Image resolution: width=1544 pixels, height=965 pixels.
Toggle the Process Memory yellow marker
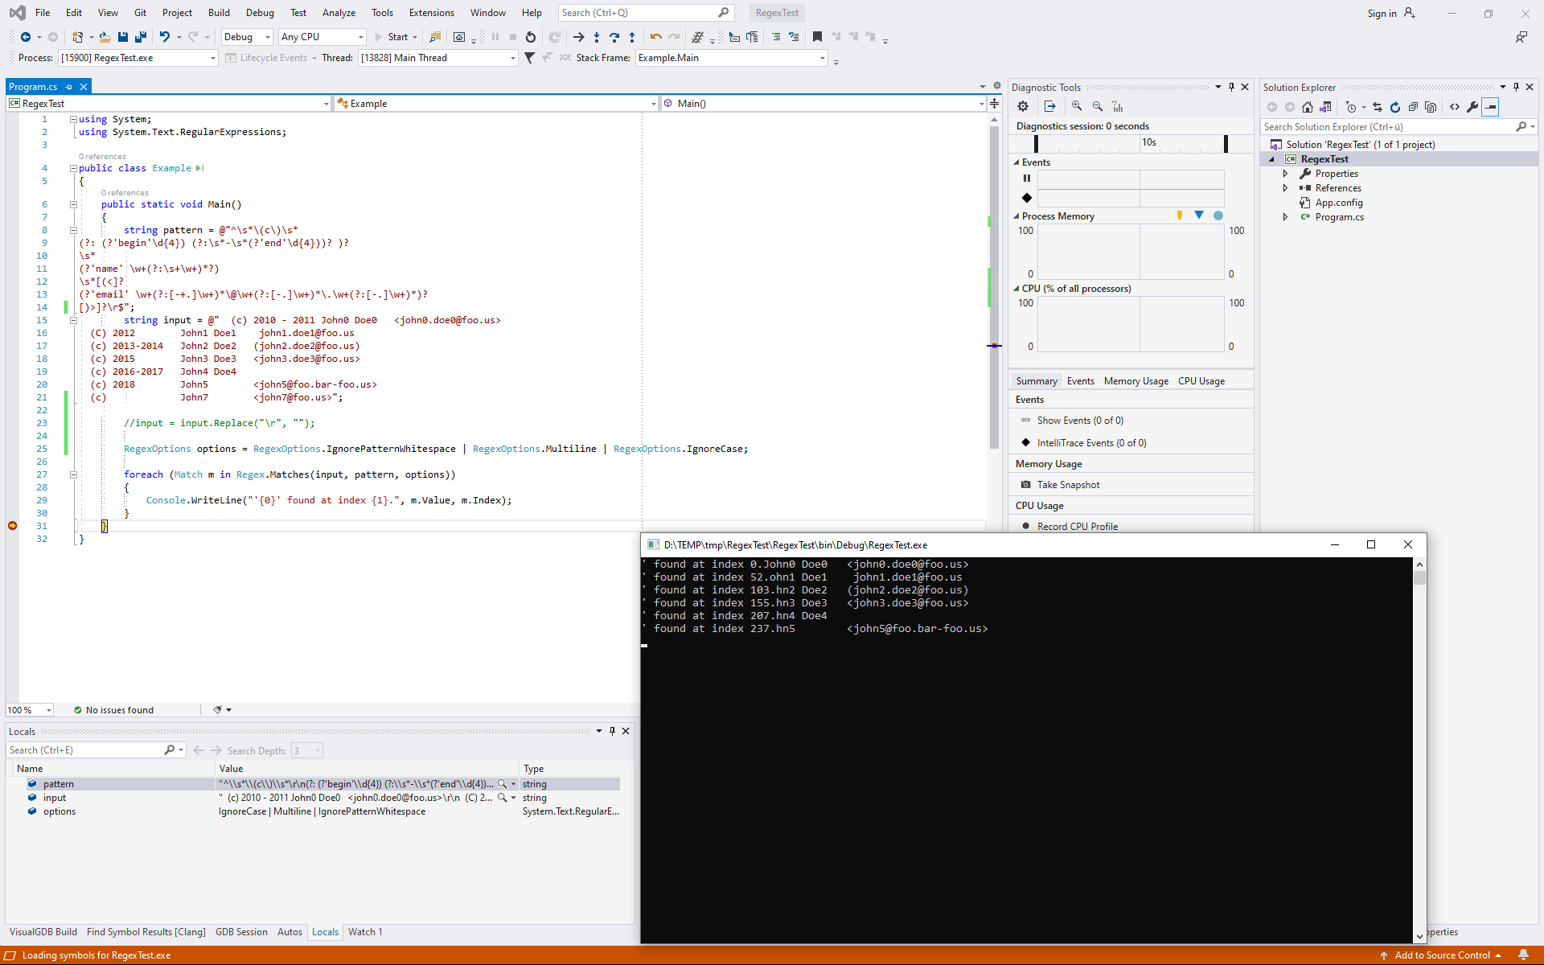click(1180, 216)
